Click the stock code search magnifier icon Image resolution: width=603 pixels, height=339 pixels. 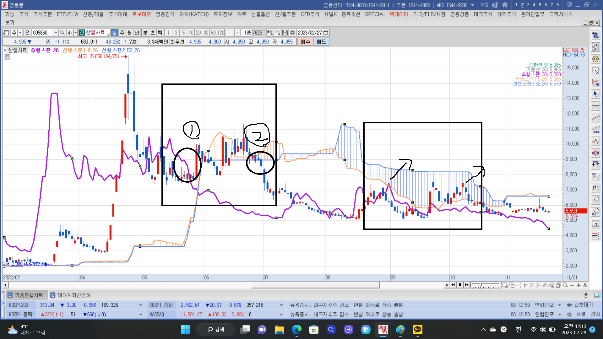point(62,33)
